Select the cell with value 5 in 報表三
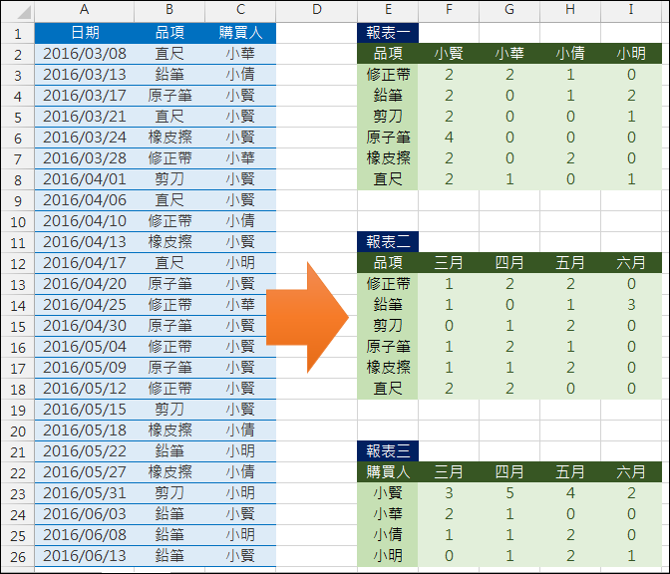 click(509, 493)
